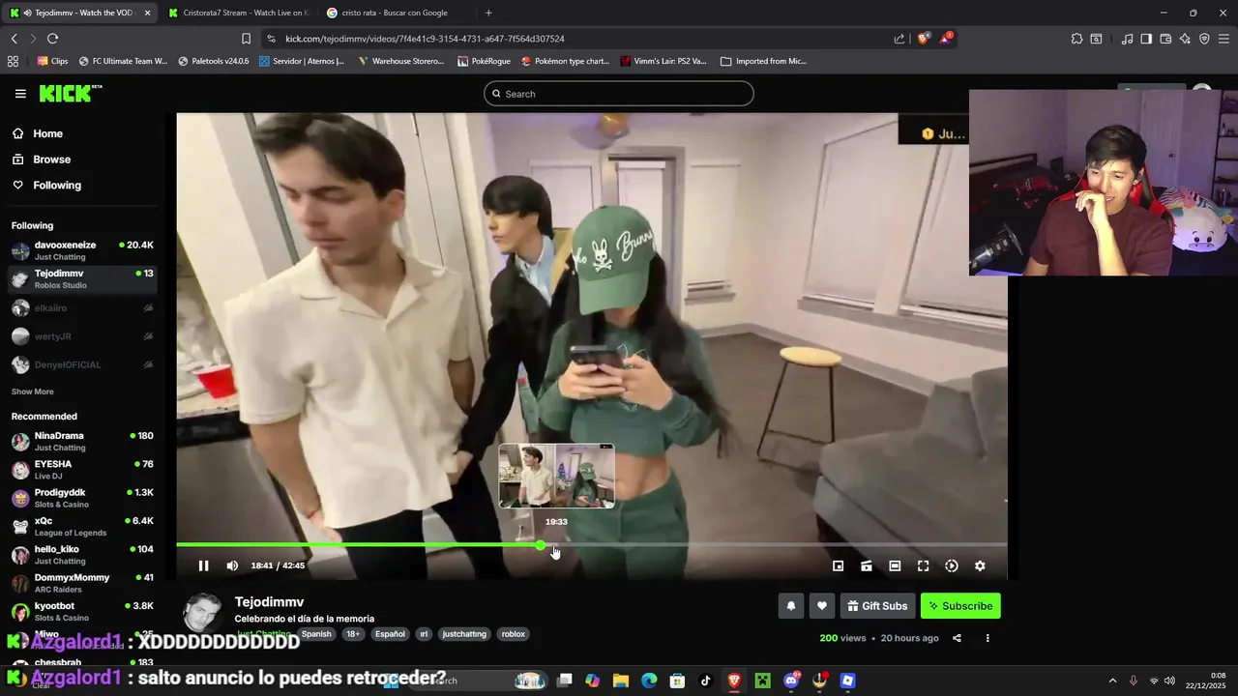Mute the video volume

tap(232, 565)
